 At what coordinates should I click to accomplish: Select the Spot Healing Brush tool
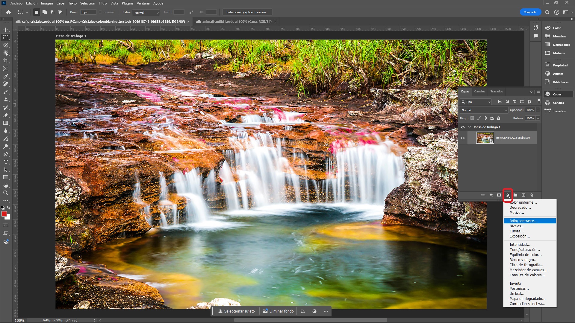[6, 84]
